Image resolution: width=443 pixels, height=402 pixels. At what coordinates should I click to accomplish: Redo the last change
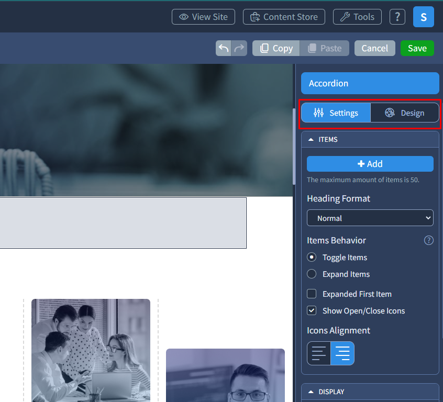click(x=239, y=48)
